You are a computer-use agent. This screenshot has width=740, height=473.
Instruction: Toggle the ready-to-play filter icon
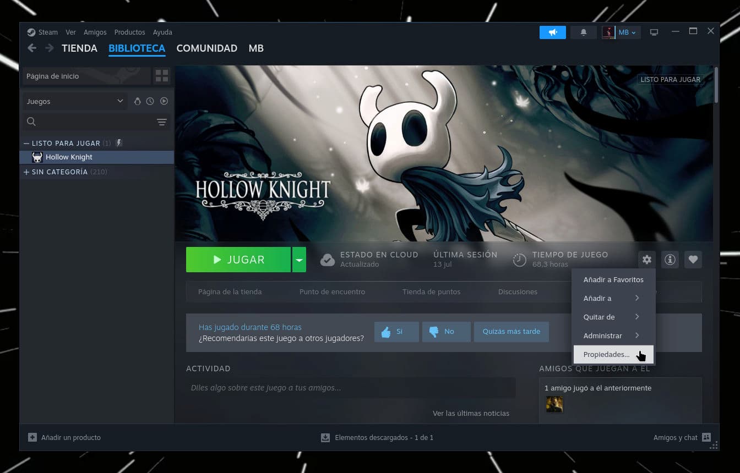coord(164,101)
